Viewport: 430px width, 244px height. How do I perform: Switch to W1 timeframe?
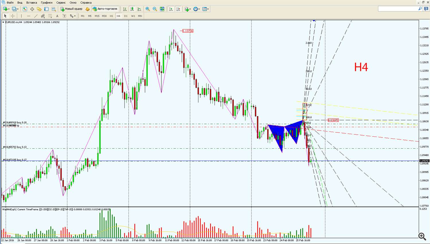pos(133,16)
